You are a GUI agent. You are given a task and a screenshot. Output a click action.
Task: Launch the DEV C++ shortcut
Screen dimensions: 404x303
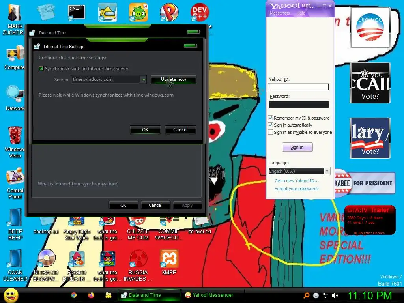[200, 12]
